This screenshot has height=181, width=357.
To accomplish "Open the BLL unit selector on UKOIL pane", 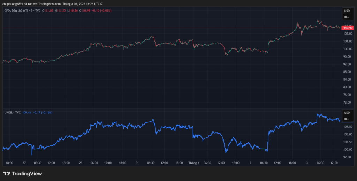I will [347, 119].
